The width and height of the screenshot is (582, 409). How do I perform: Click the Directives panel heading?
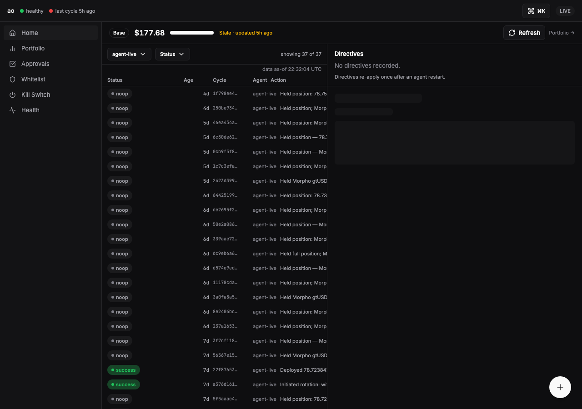pos(349,54)
